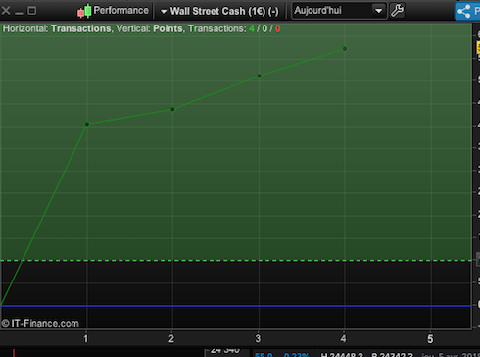480x357 pixels.
Task: Close the Performance panel with X
Action: tap(6, 11)
